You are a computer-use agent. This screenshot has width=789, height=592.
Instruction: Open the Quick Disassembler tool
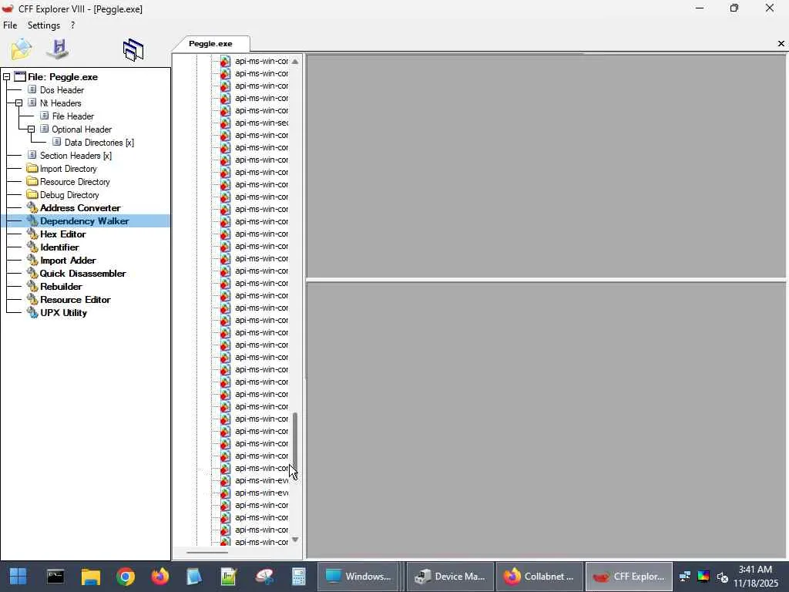(x=83, y=274)
